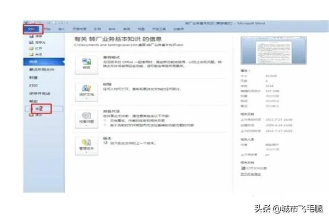329x219 pixels.
Task: Click the Word icon in title bar
Action: (26, 22)
